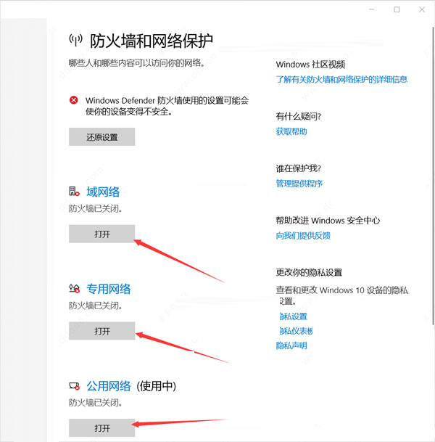The height and width of the screenshot is (442, 435).
Task: Click the domain network building icon
Action: (75, 192)
